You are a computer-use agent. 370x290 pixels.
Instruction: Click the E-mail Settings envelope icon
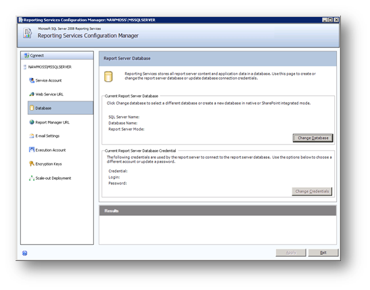coord(32,136)
